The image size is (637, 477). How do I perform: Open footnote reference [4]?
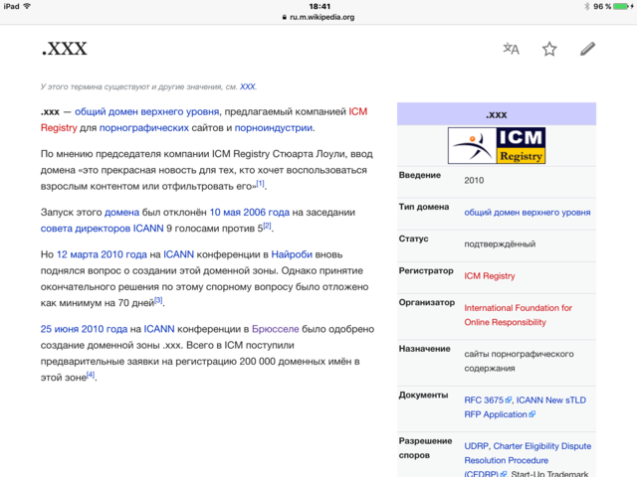click(x=91, y=375)
